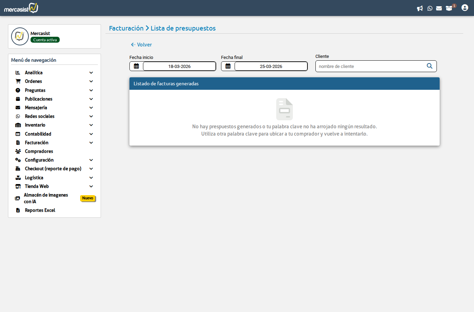Viewport: 474px width, 312px height.
Task: Click the Mercasist logo in header
Action: click(21, 8)
